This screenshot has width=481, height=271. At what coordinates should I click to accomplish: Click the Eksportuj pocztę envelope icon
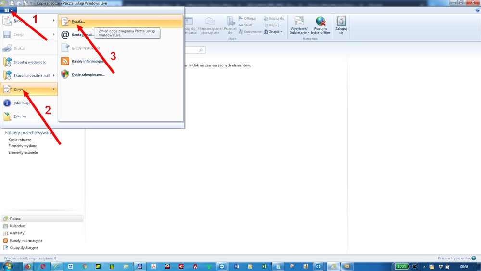tap(7, 75)
